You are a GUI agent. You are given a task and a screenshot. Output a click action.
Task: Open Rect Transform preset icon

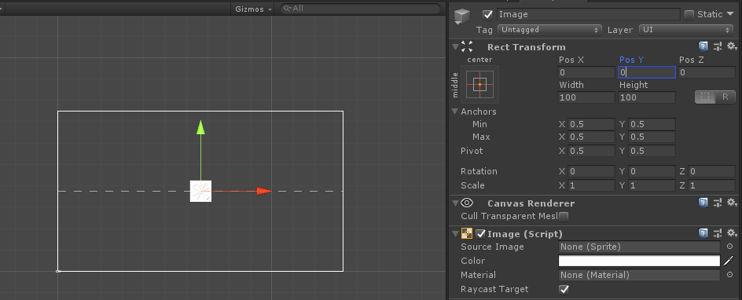click(718, 46)
